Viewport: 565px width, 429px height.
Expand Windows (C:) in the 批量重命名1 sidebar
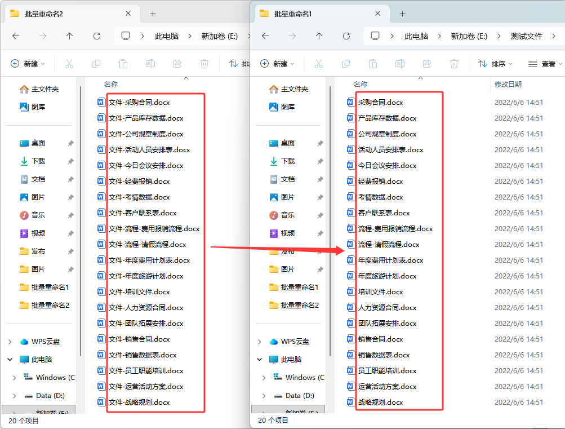point(264,378)
